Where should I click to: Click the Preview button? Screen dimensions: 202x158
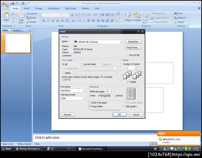tap(68, 115)
